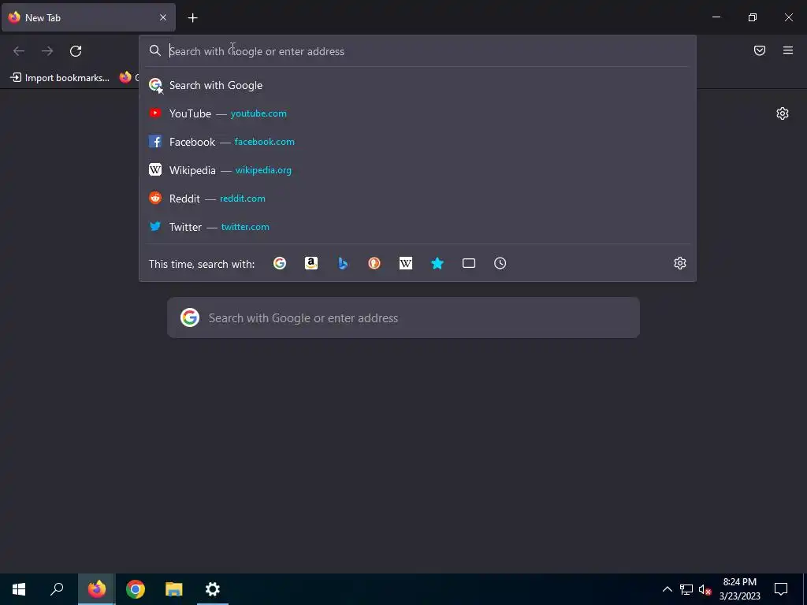The height and width of the screenshot is (605, 807).
Task: Open Facebook suggestion row
Action: coord(418,142)
